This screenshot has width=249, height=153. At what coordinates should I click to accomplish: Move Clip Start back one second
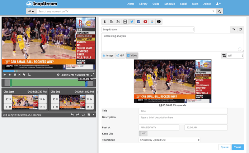[8, 99]
